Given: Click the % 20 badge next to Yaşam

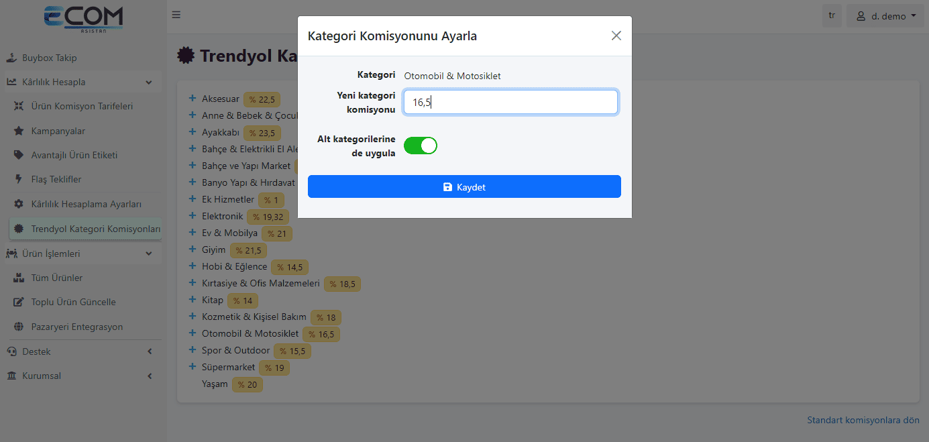Looking at the screenshot, I should tap(248, 385).
